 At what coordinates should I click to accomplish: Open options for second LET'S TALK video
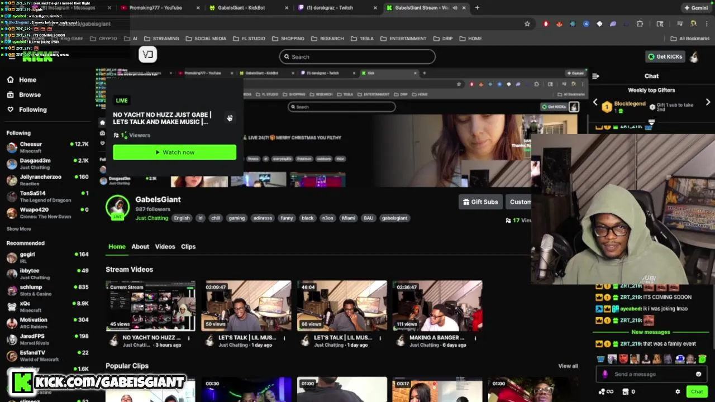coord(380,338)
